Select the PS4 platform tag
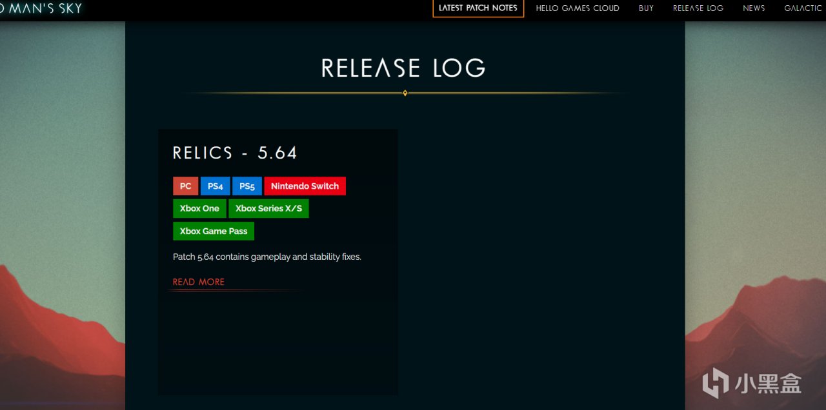 [215, 186]
